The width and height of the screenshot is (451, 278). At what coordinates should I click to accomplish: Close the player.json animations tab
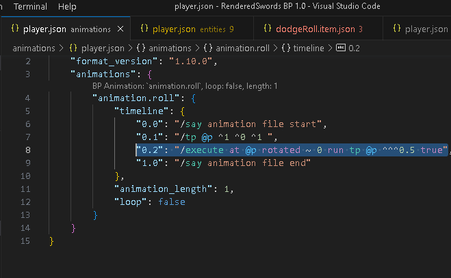[x=120, y=29]
